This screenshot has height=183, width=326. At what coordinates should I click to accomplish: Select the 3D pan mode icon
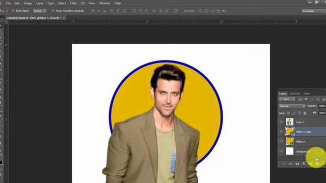(212, 11)
